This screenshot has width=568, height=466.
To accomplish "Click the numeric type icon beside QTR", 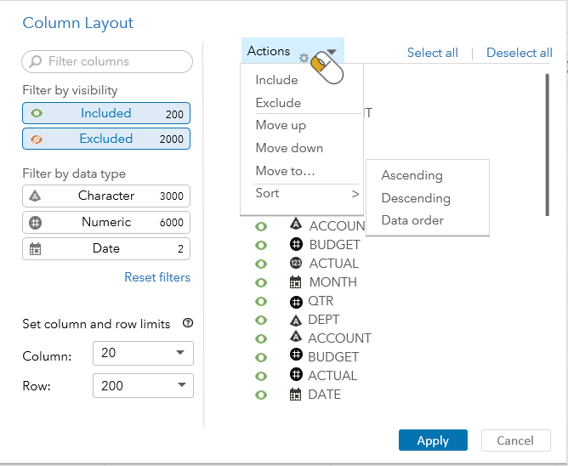I will (296, 301).
